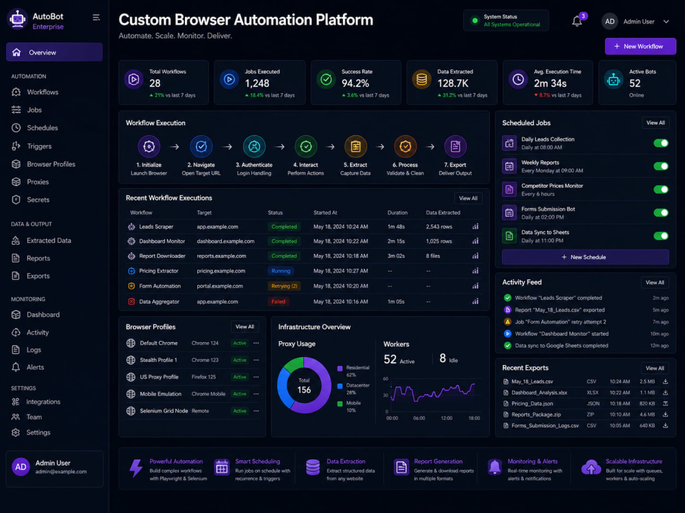This screenshot has width=685, height=513.
Task: Toggle the Data Sync to Sheets schedule
Action: (x=660, y=236)
